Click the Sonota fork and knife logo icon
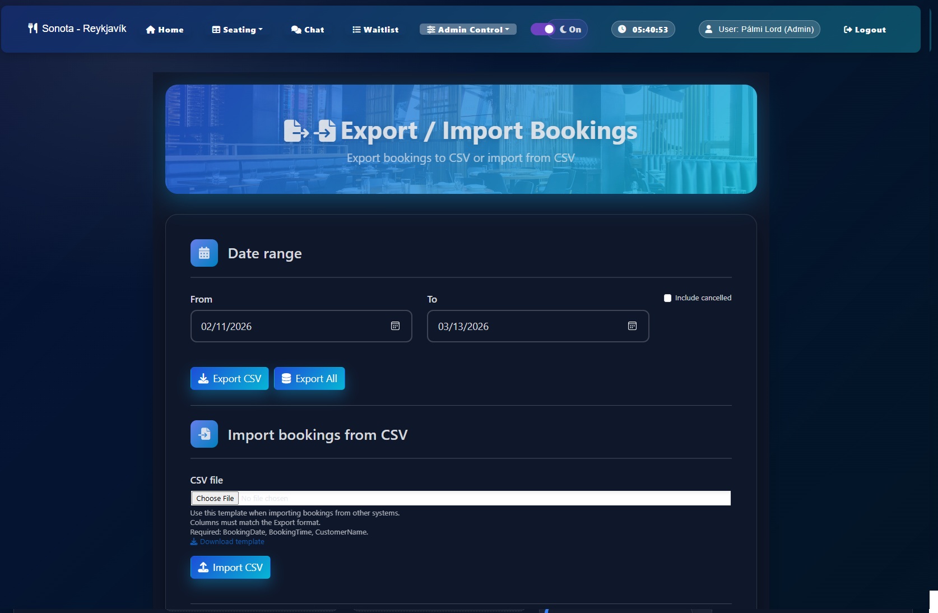The height and width of the screenshot is (613, 938). [x=32, y=29]
